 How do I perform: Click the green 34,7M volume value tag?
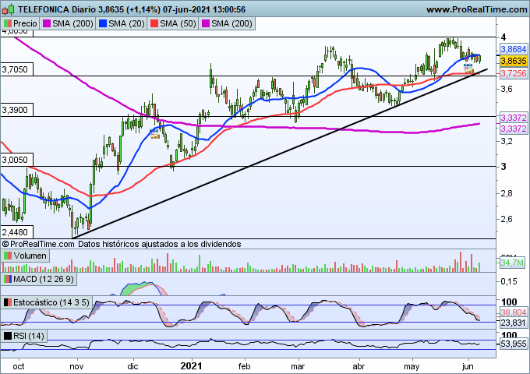coord(512,263)
